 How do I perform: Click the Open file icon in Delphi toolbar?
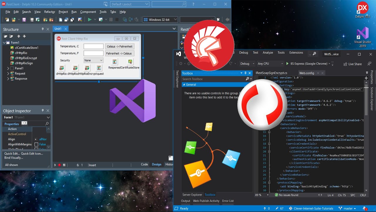click(14, 20)
